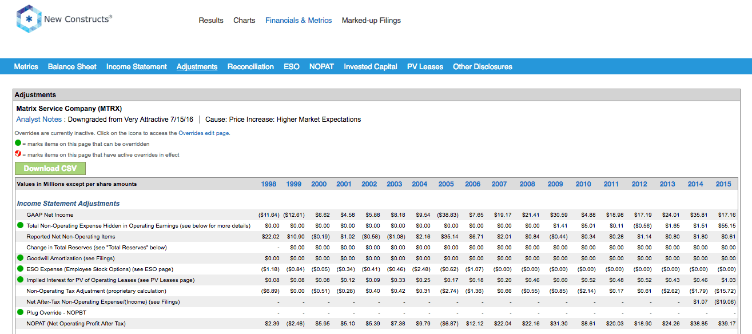Select the 2006 year column header
This screenshot has width=752, height=334.
[x=473, y=184]
